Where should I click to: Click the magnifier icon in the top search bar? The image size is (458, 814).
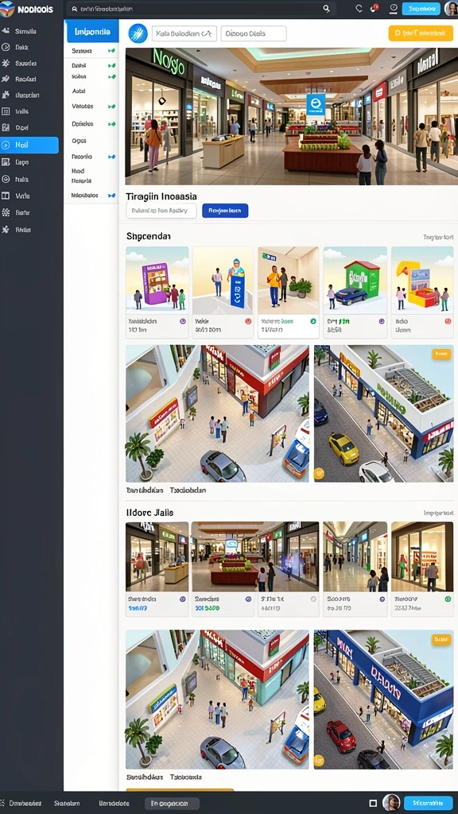point(326,8)
